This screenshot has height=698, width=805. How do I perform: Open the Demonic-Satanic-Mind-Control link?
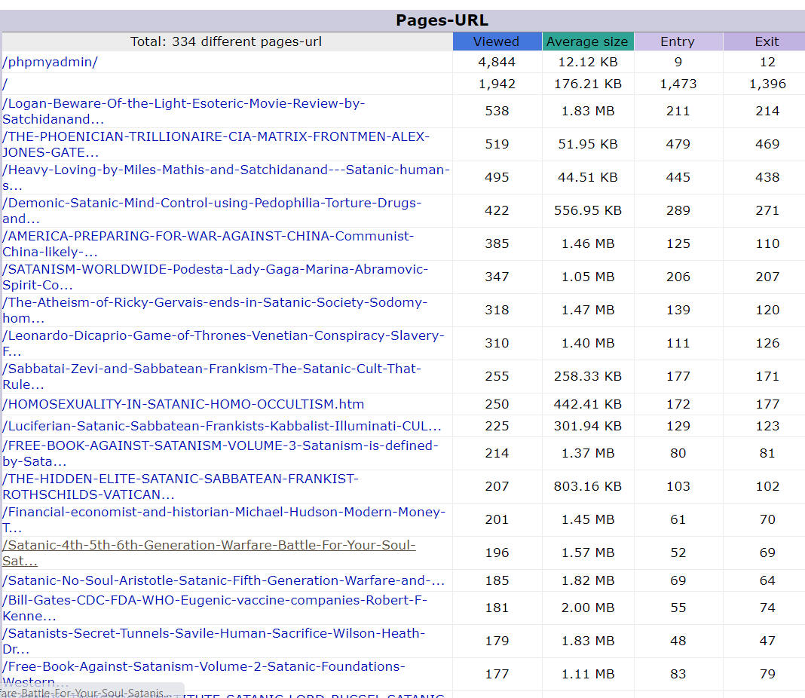tap(212, 210)
